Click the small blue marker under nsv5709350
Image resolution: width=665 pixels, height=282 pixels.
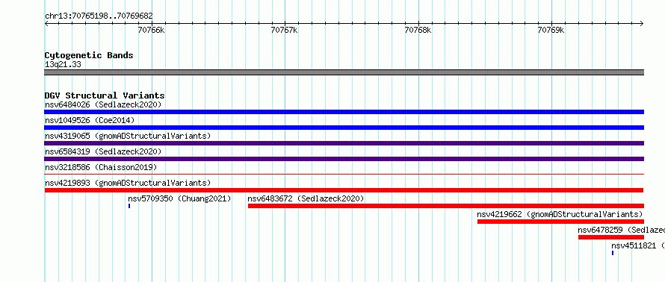[129, 206]
